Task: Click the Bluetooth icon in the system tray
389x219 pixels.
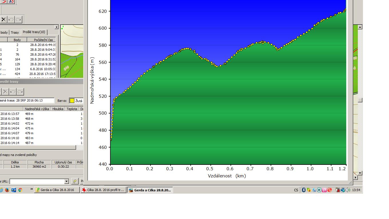Action: point(304,190)
